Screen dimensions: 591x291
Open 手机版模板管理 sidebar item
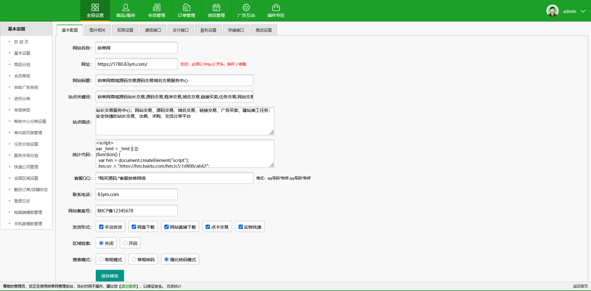[x=28, y=224]
